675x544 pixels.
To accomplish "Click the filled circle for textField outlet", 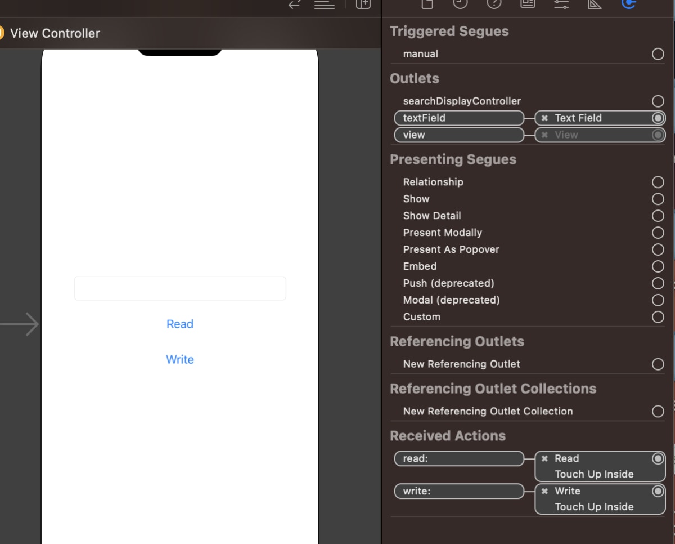I will pyautogui.click(x=658, y=118).
